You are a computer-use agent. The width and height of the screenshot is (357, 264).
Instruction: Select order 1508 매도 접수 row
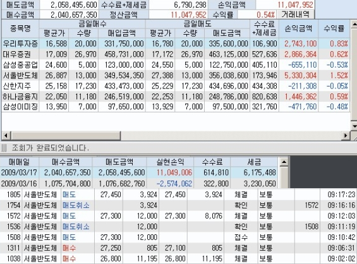[x=178, y=237]
